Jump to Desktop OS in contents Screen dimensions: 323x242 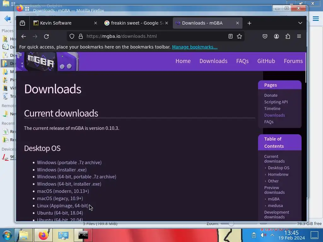click(279, 168)
